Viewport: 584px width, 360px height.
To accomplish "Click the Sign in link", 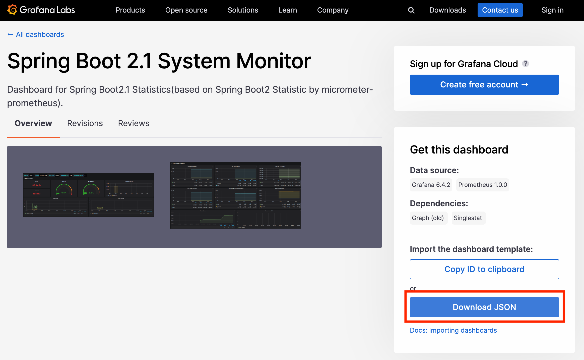I will (552, 10).
